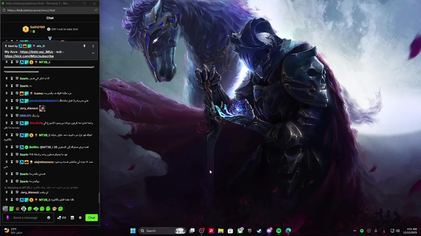Timeout aHmEdGhAlWaShh7 with the hourglass icon
421x236 pixels.
tap(12, 101)
